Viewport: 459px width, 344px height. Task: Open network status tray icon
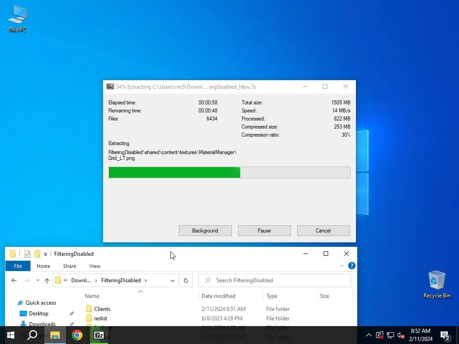click(x=390, y=335)
